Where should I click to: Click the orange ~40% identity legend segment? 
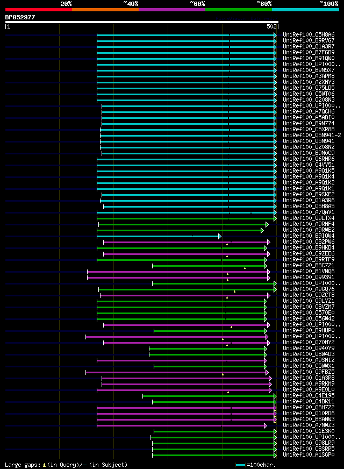(105, 10)
